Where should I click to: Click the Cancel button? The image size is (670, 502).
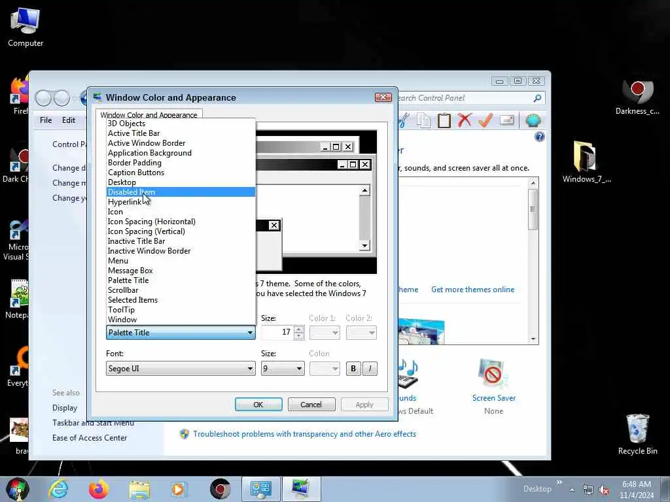point(311,404)
